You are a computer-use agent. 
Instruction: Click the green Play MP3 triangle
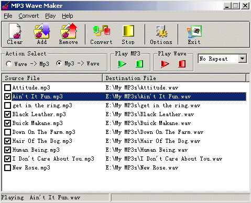pyautogui.click(x=122, y=64)
